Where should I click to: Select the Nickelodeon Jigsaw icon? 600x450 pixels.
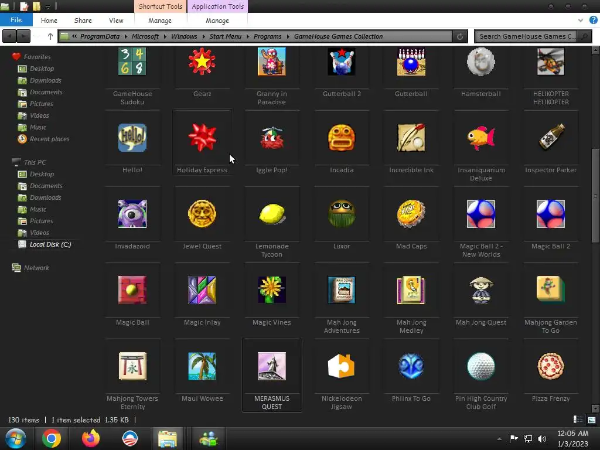coord(342,366)
